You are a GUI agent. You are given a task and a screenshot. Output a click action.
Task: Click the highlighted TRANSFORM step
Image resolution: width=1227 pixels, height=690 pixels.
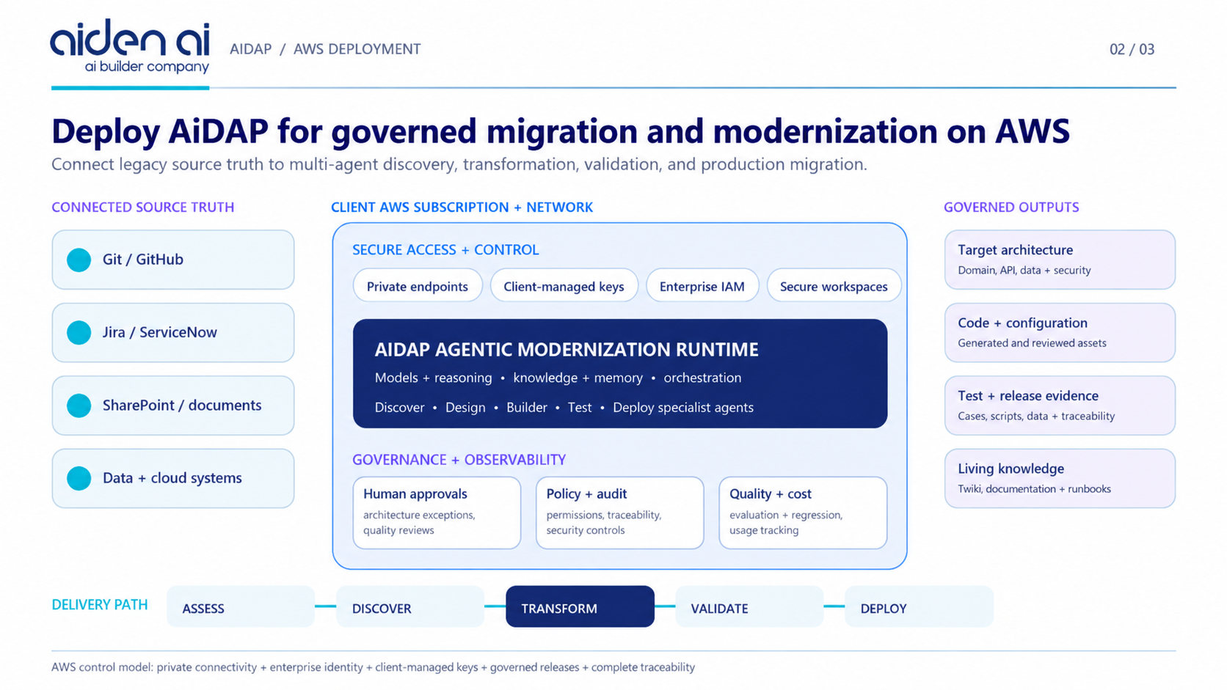coord(580,607)
